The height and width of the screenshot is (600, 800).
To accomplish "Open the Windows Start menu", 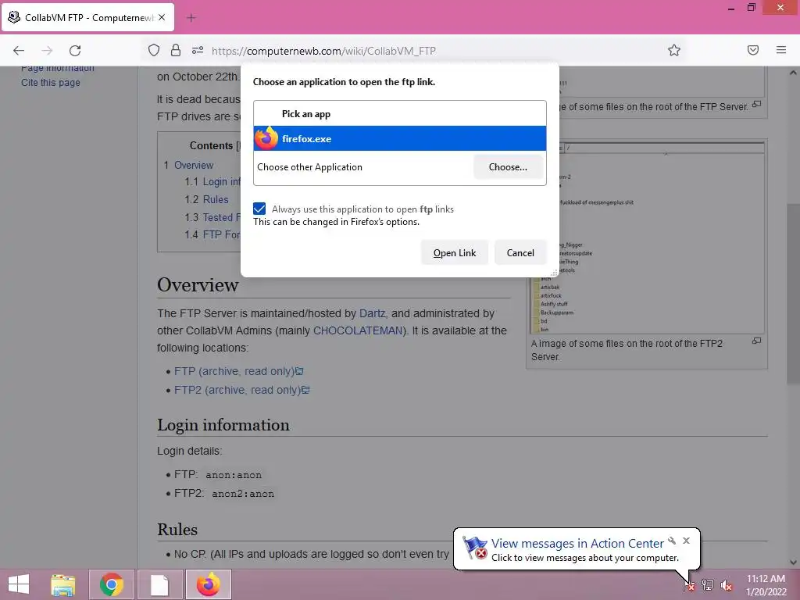I will pos(19,584).
